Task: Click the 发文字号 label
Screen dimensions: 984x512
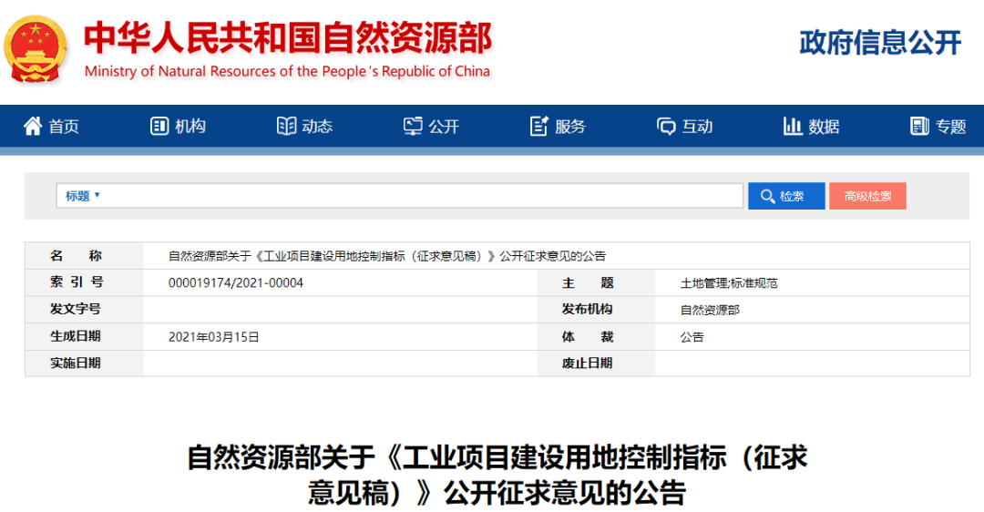Action: pyautogui.click(x=76, y=310)
